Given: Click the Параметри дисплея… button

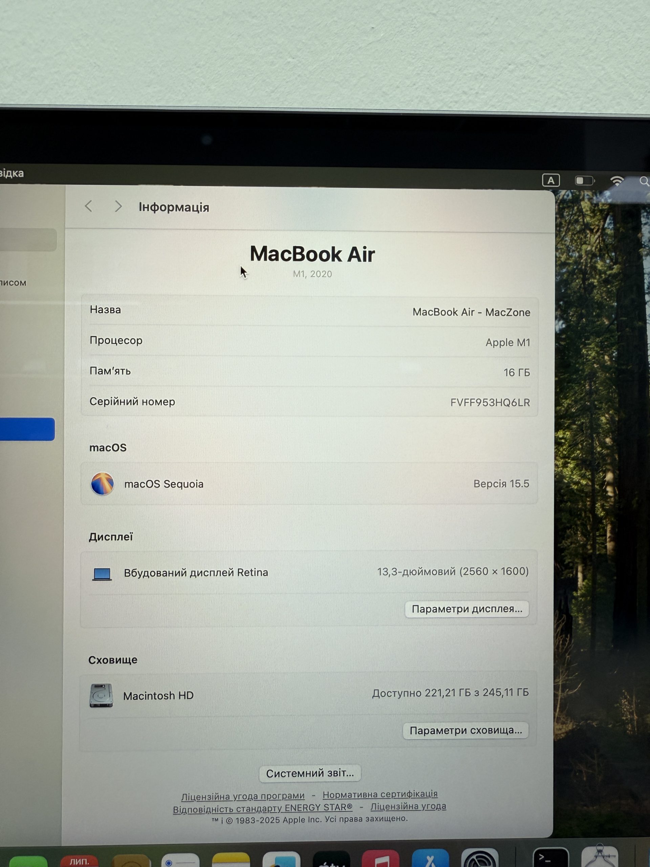Looking at the screenshot, I should point(467,609).
